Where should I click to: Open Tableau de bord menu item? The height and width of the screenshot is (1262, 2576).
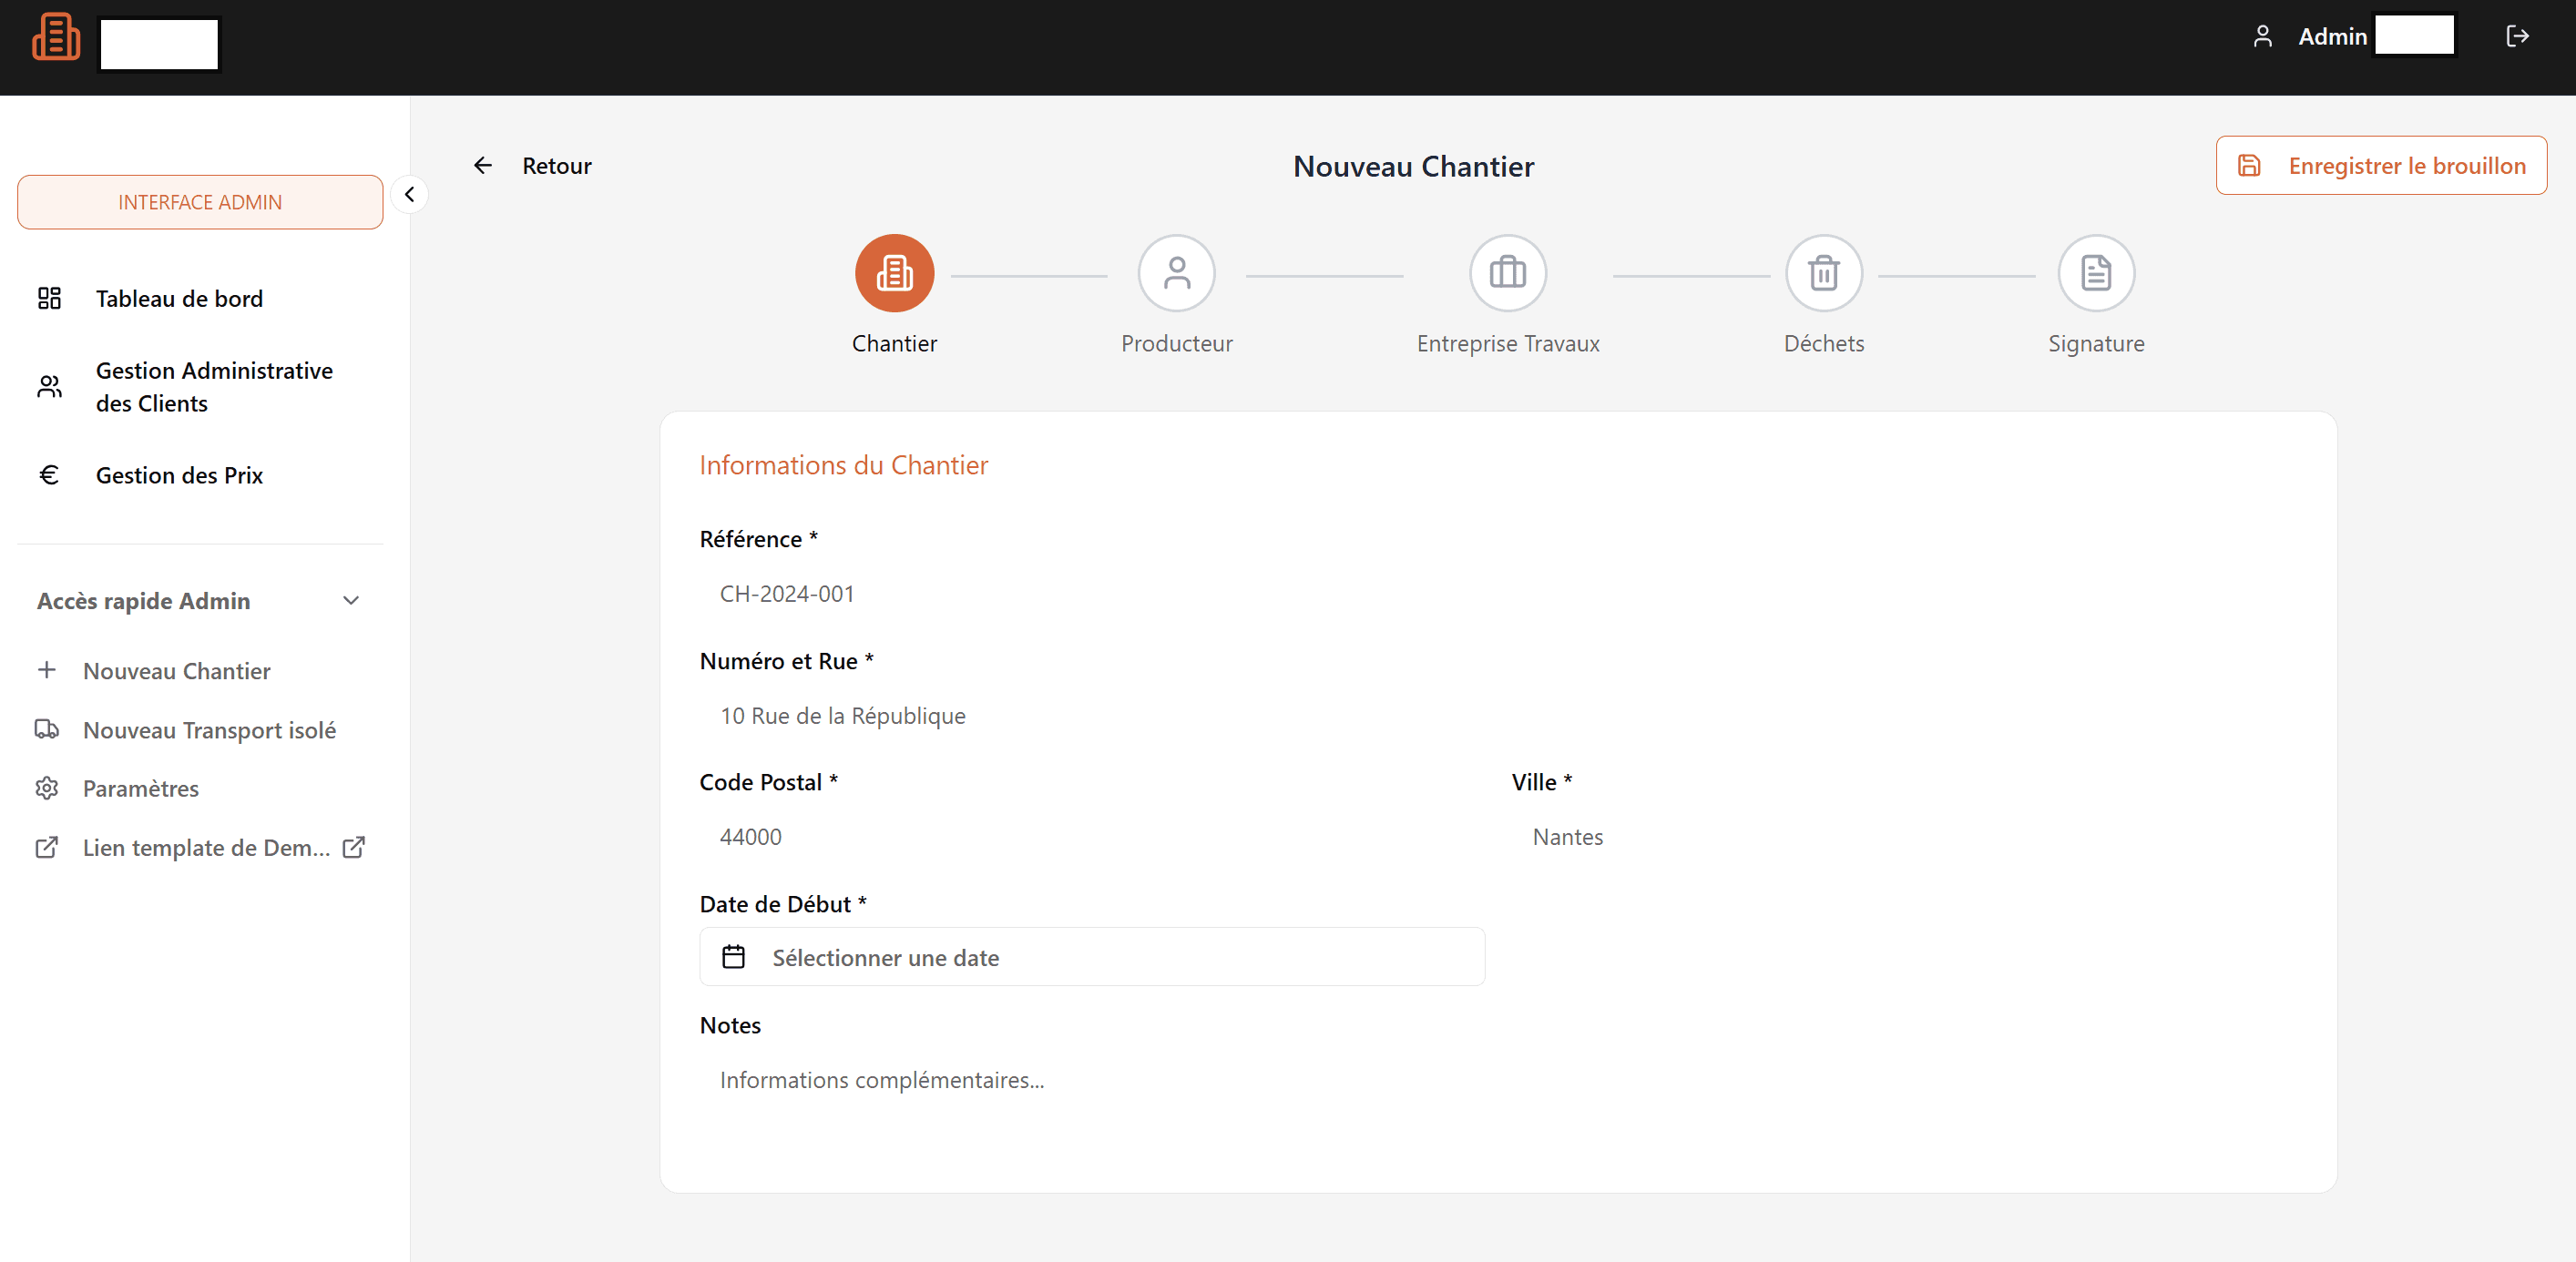179,298
